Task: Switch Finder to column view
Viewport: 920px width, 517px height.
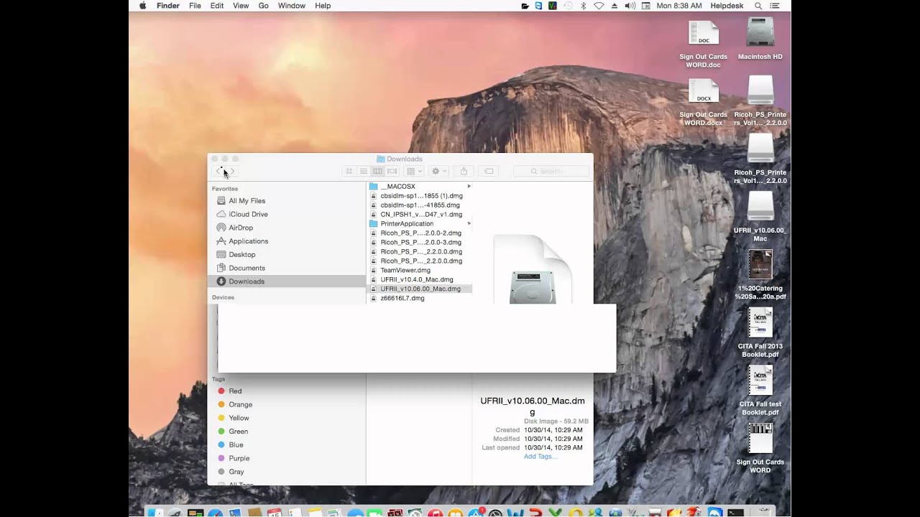Action: (377, 171)
